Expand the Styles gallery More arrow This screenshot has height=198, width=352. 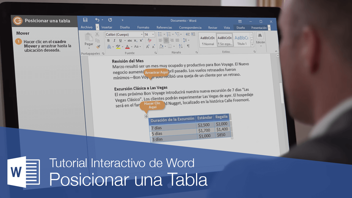click(x=252, y=45)
